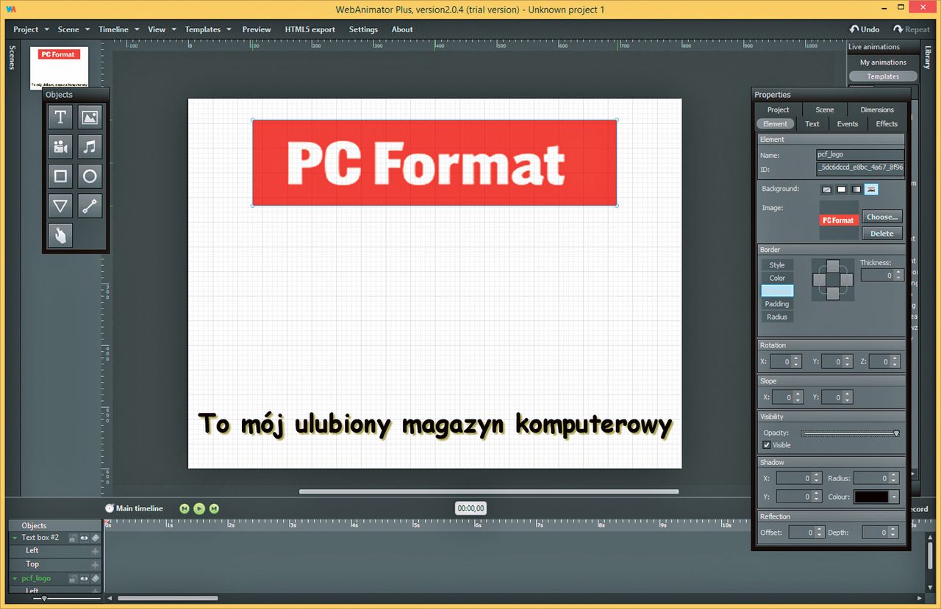The width and height of the screenshot is (941, 609).
Task: Open the border Style option
Action: (777, 265)
